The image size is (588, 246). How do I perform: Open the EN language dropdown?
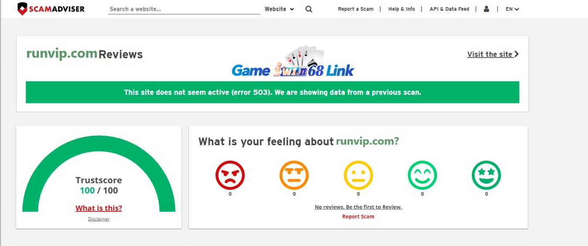pos(512,9)
